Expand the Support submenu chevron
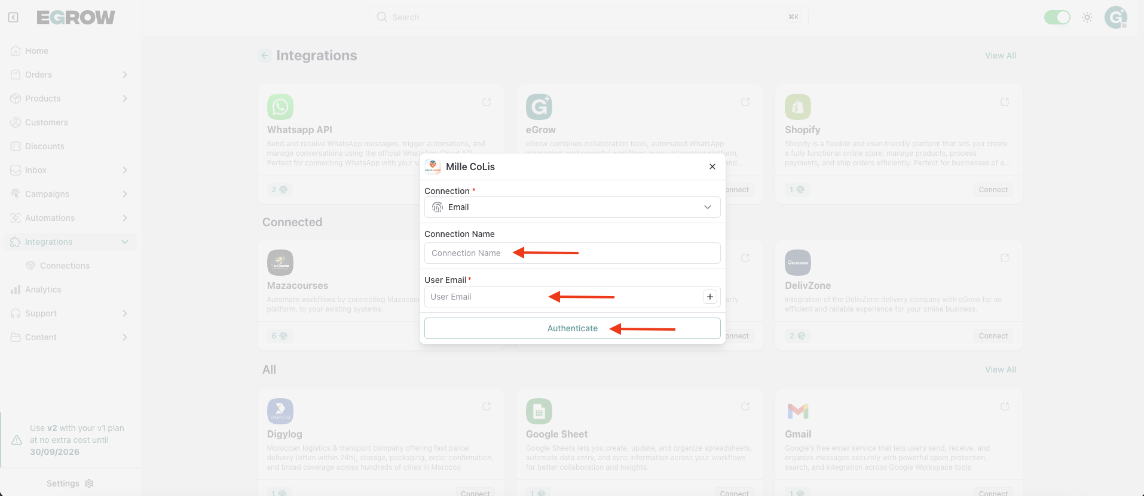 tap(125, 313)
